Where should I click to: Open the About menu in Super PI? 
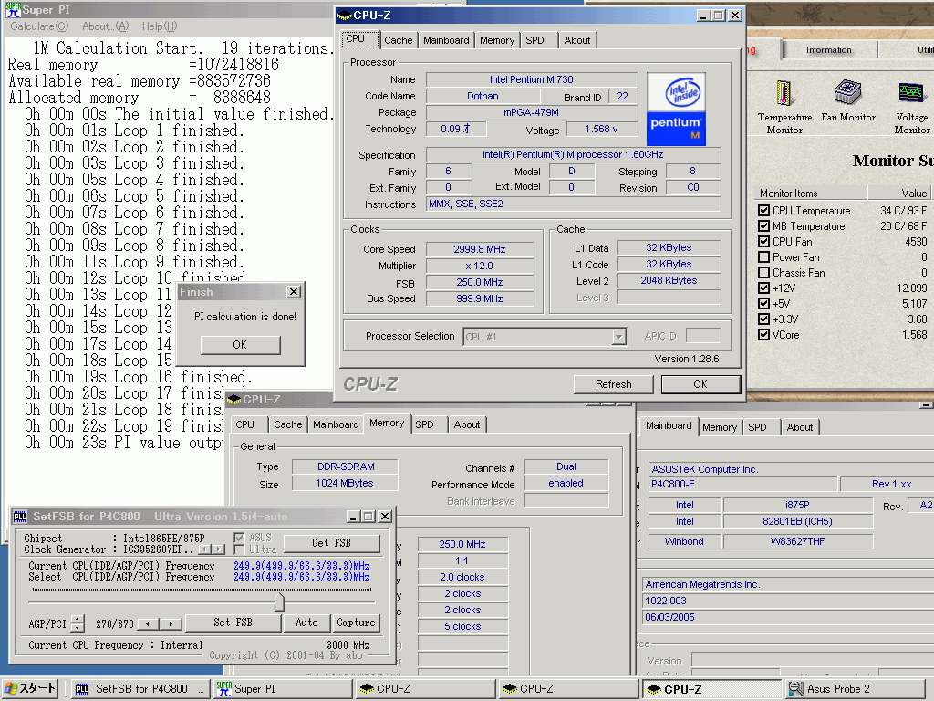tap(106, 26)
